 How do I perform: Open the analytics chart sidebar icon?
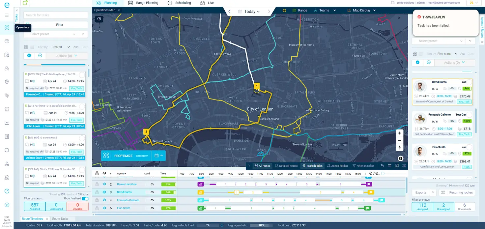coord(7,123)
